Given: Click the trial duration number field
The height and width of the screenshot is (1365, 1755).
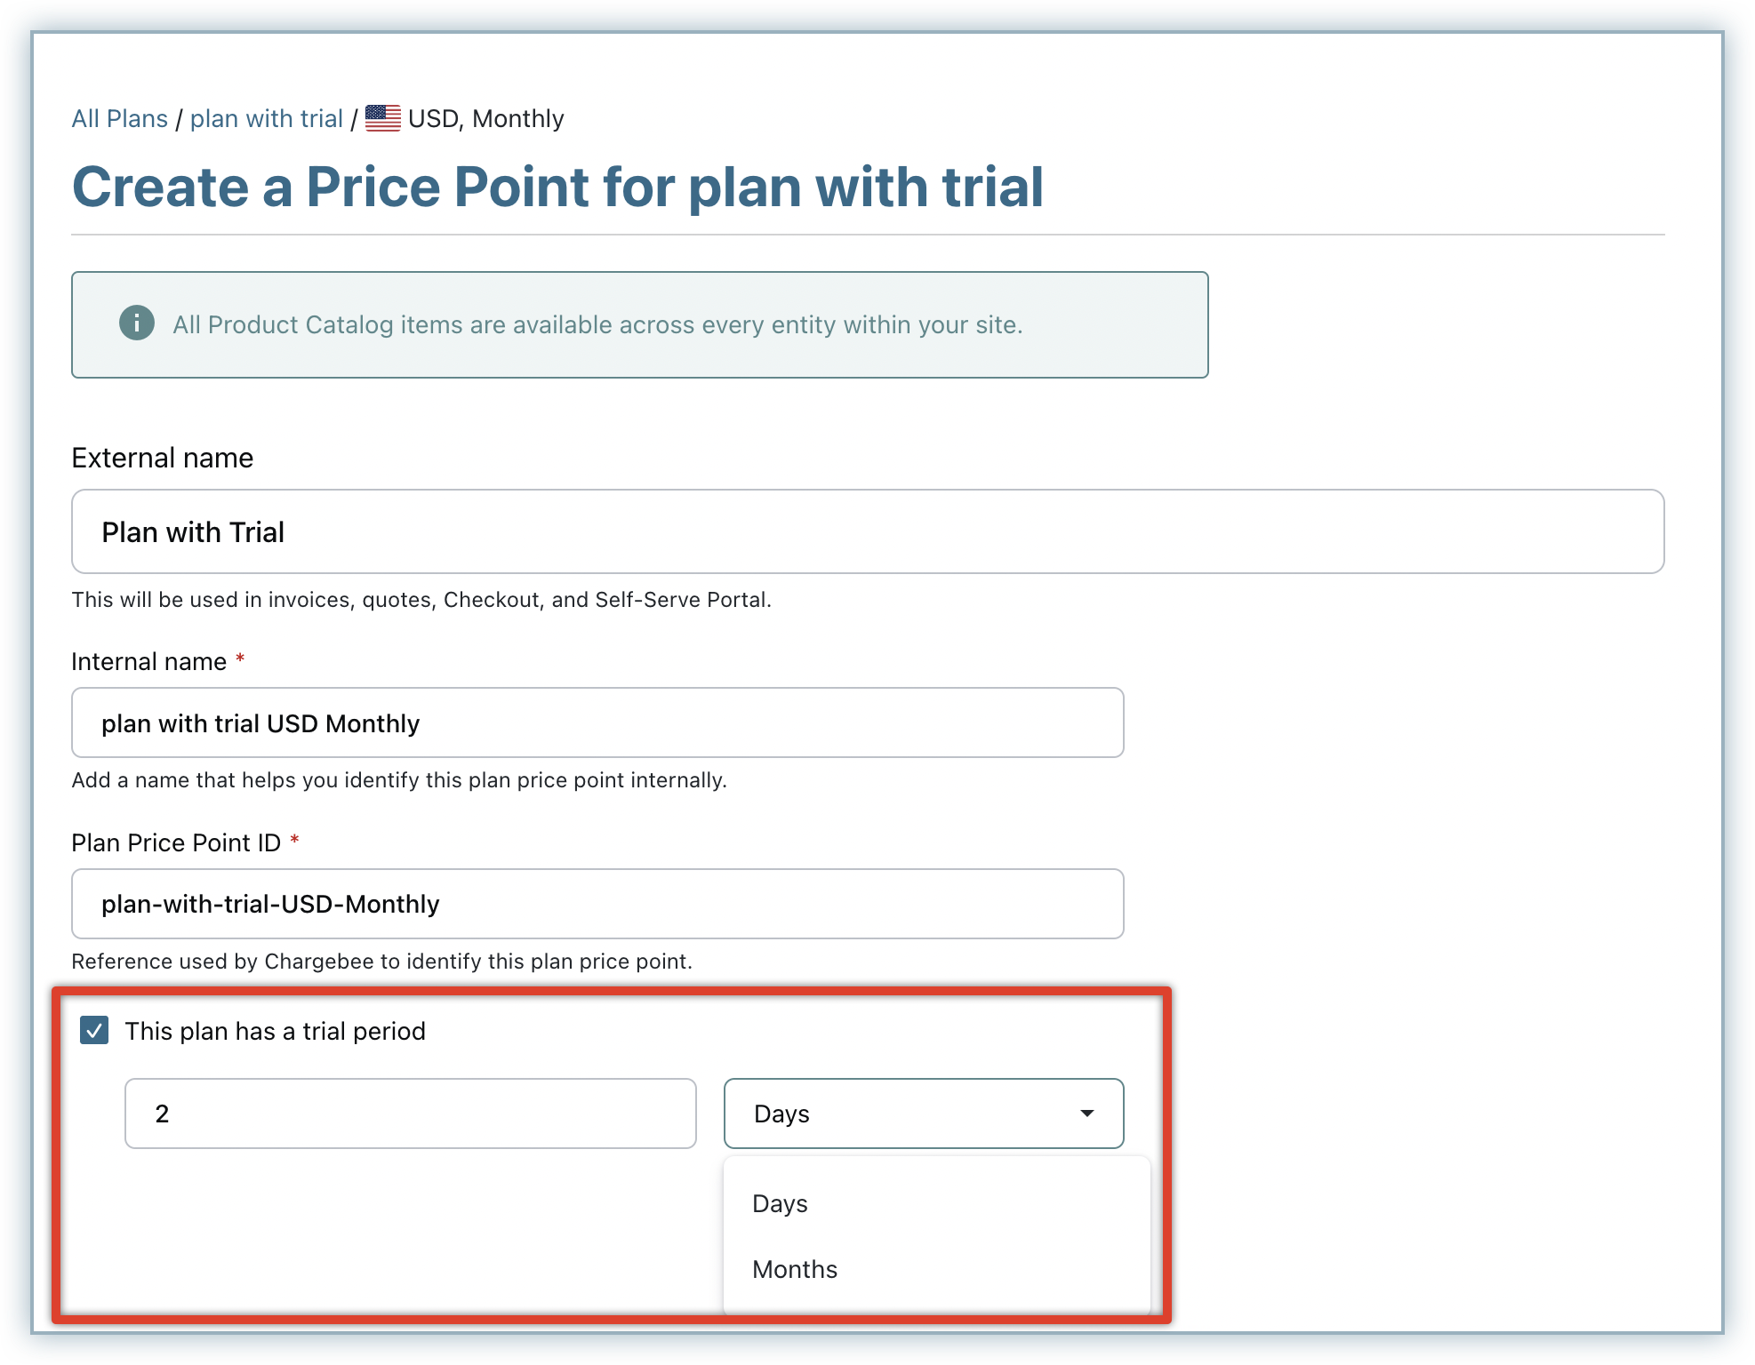Looking at the screenshot, I should pos(410,1114).
